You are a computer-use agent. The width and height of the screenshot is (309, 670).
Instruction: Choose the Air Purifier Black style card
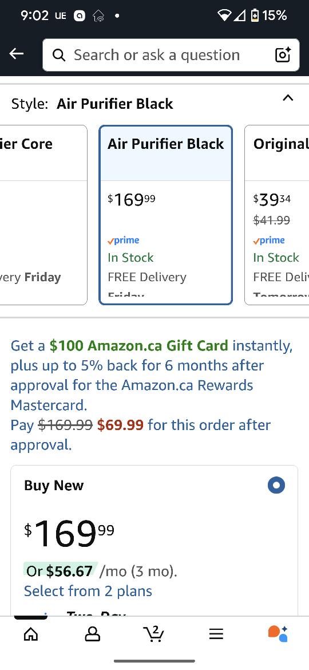click(165, 215)
